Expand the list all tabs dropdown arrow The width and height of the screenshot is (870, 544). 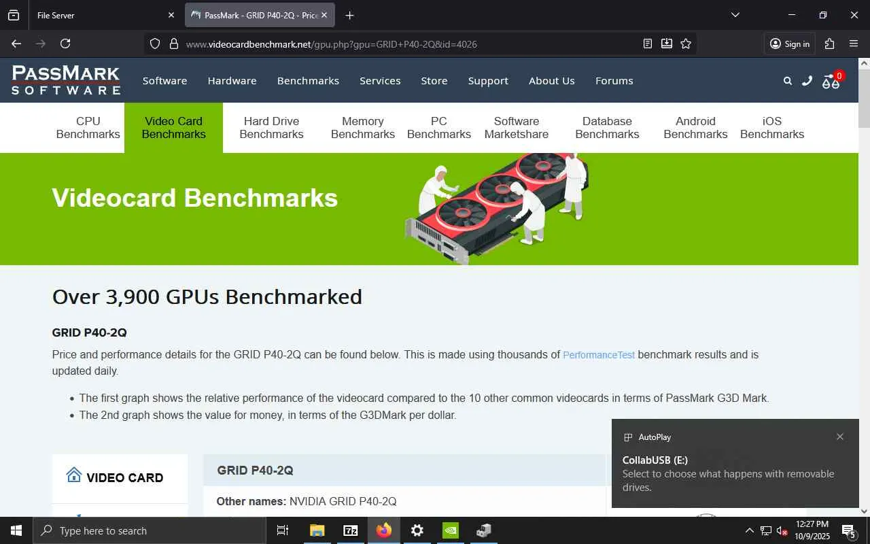coord(735,15)
